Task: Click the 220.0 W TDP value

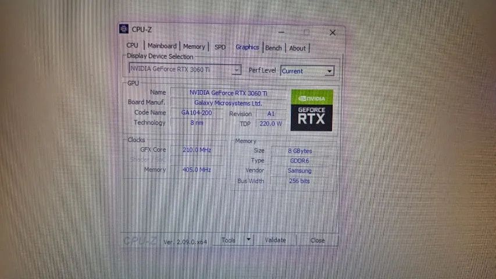Action: (x=271, y=124)
